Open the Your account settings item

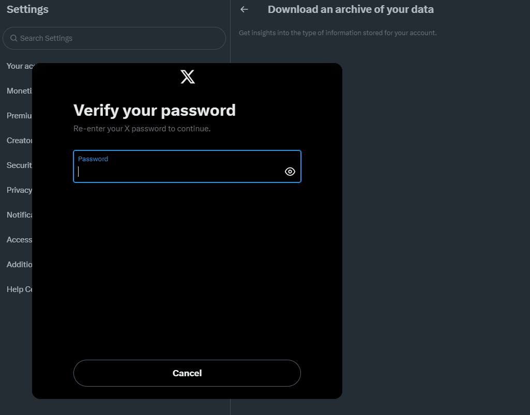coord(19,66)
